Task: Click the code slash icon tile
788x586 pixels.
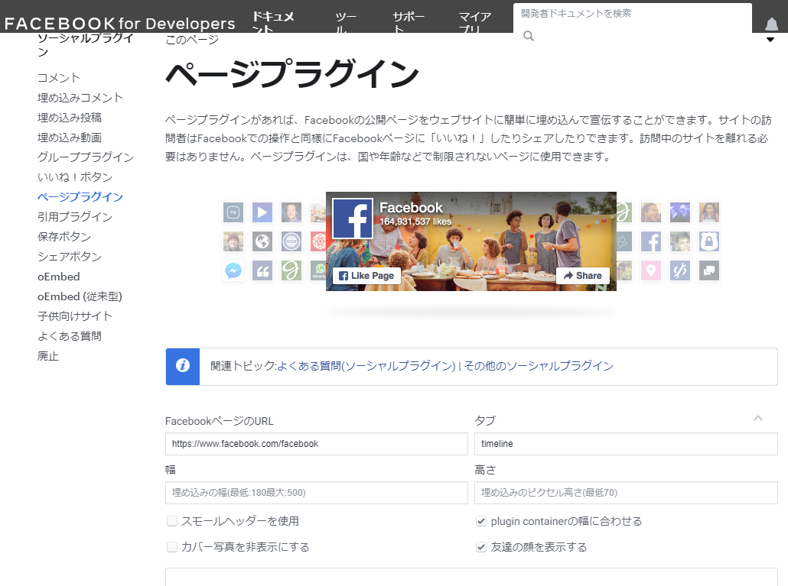Action: [680, 270]
